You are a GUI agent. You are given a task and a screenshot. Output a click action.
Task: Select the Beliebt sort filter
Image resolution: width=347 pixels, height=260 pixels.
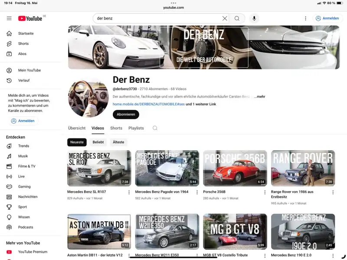tap(98, 142)
